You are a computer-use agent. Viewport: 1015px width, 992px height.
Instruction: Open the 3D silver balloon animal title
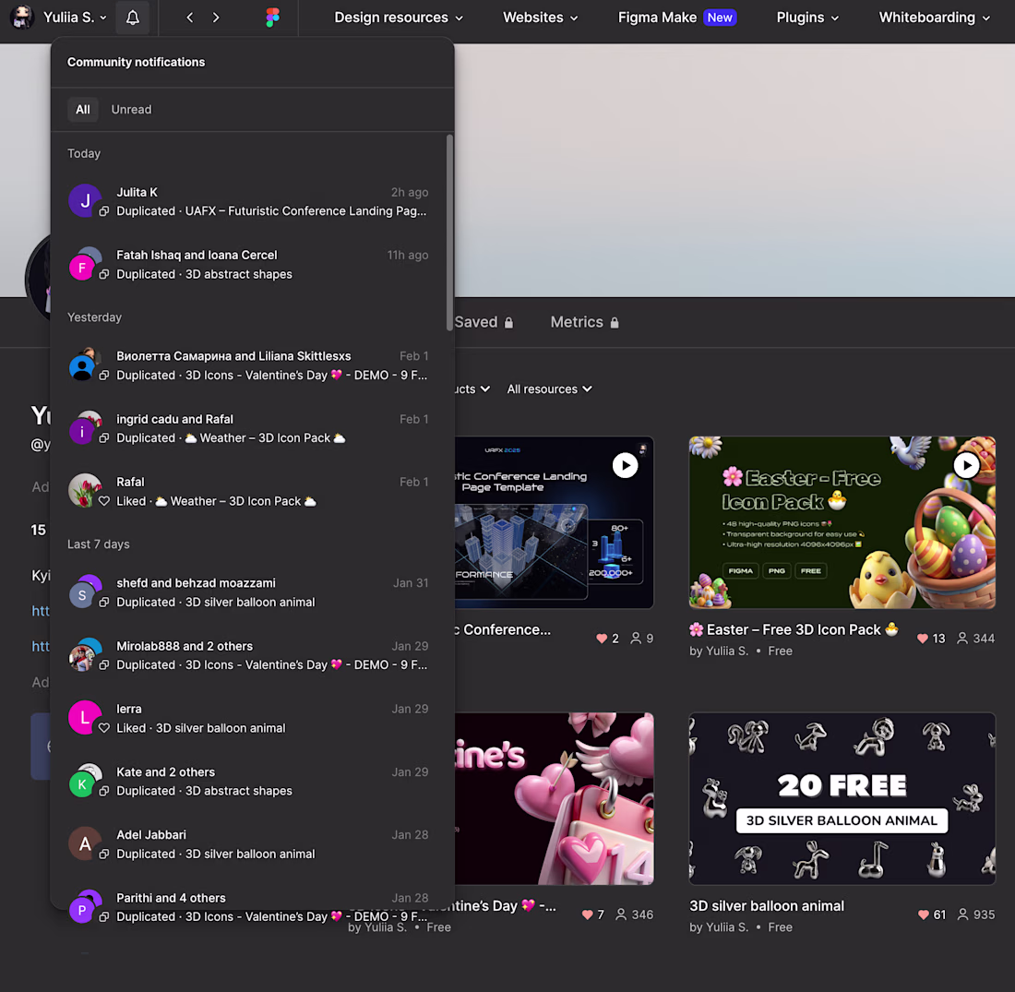[x=767, y=906]
